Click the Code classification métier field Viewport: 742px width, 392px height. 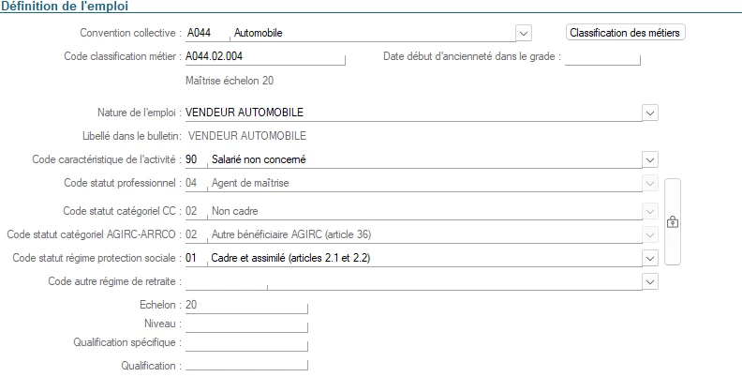[264, 57]
